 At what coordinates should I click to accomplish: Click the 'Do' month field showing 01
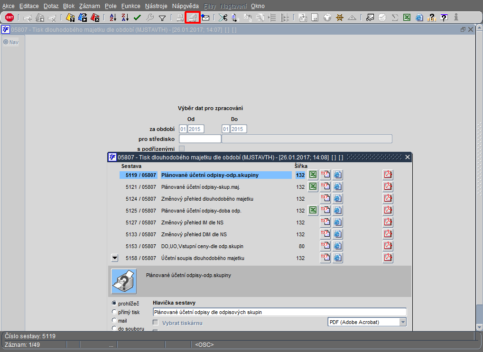[225, 129]
